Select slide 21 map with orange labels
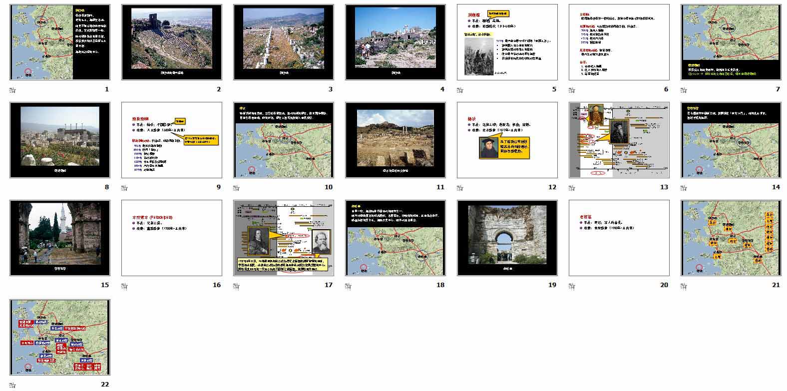 click(x=731, y=238)
